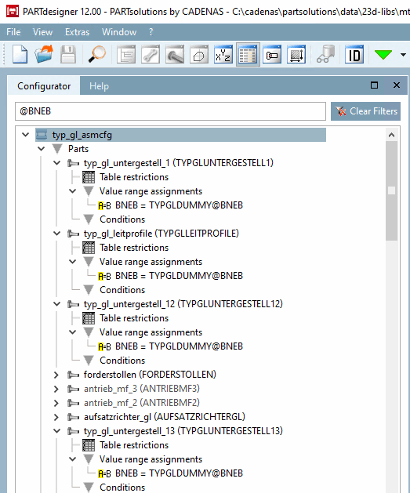Viewport: 410px width, 493px height.
Task: Expand the antrieb_mf_3 node
Action: point(56,389)
